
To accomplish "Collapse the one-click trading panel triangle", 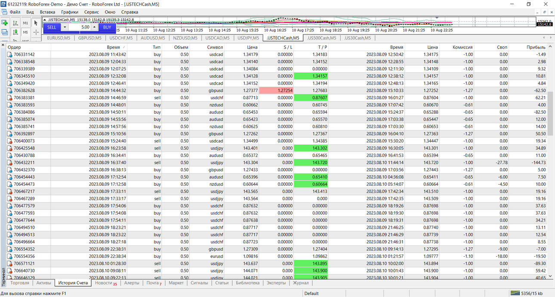I will click(x=45, y=20).
